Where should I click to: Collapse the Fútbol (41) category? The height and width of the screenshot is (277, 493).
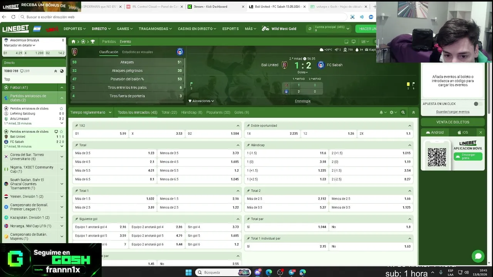[x=62, y=88]
